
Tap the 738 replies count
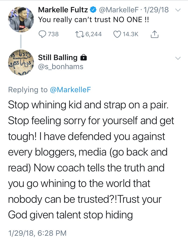[x=53, y=34]
